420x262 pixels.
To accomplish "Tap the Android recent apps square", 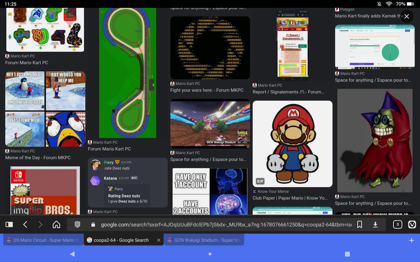I will pyautogui.click(x=347, y=254).
